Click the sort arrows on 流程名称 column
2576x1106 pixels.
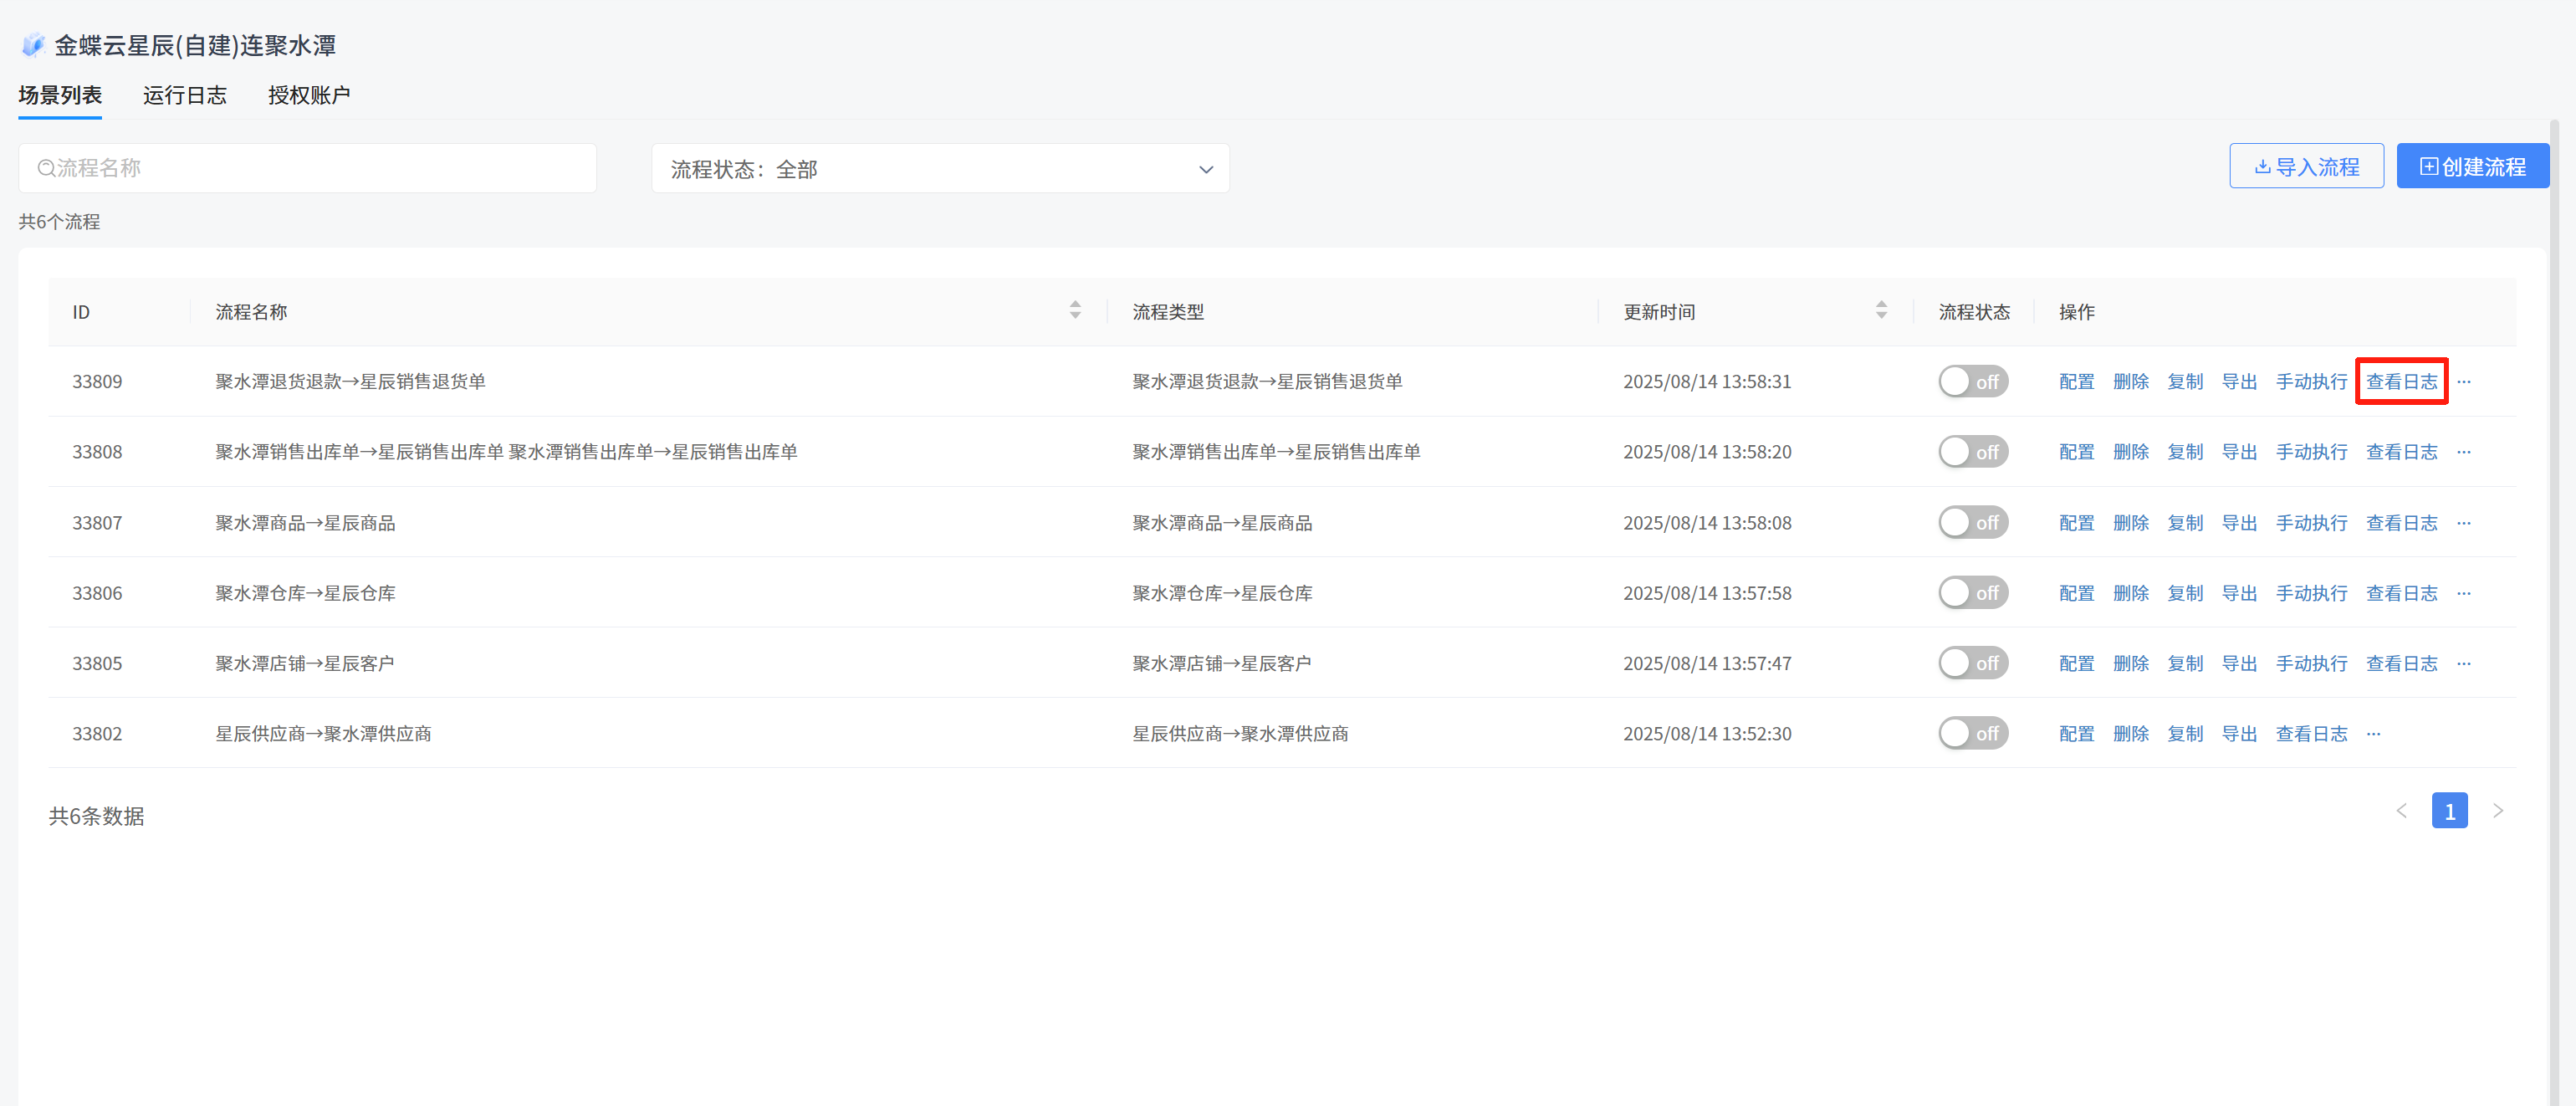tap(1075, 311)
